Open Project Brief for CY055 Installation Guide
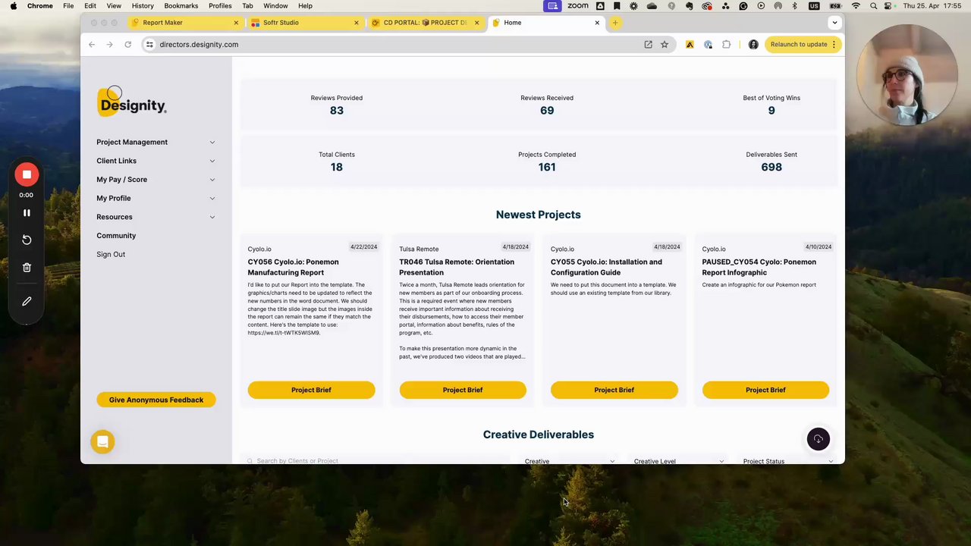The image size is (971, 546). click(x=614, y=390)
